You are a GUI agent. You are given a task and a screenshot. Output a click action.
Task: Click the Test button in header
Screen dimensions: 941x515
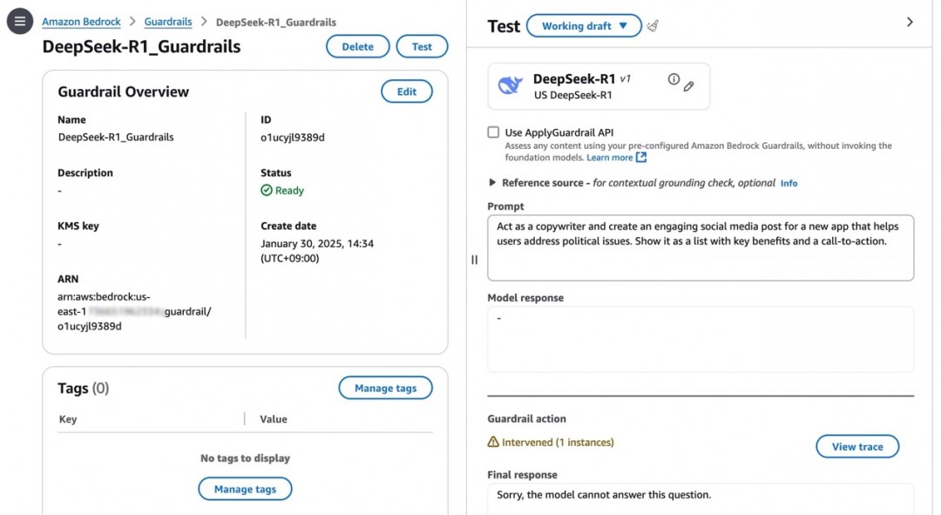[422, 46]
